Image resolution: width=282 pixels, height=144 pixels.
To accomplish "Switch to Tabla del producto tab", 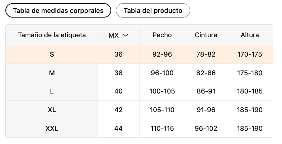I will [x=153, y=10].
